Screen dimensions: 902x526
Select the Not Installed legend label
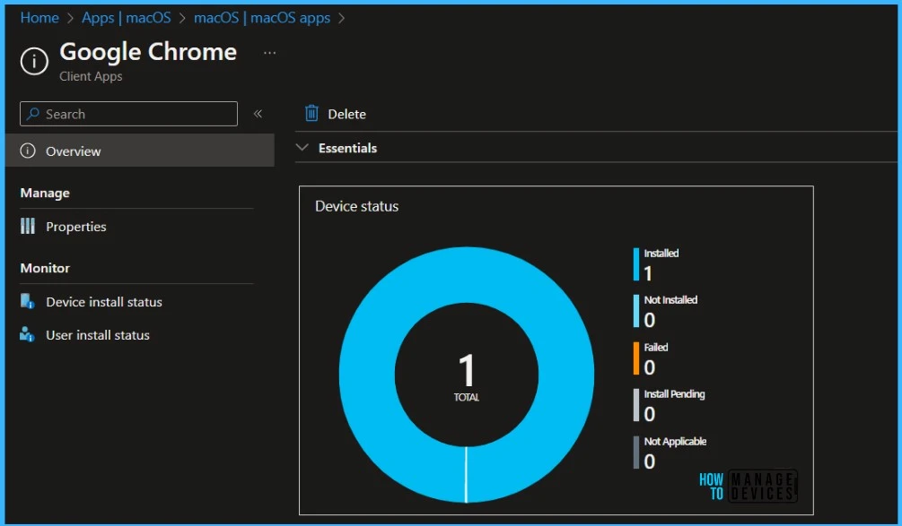tap(670, 300)
